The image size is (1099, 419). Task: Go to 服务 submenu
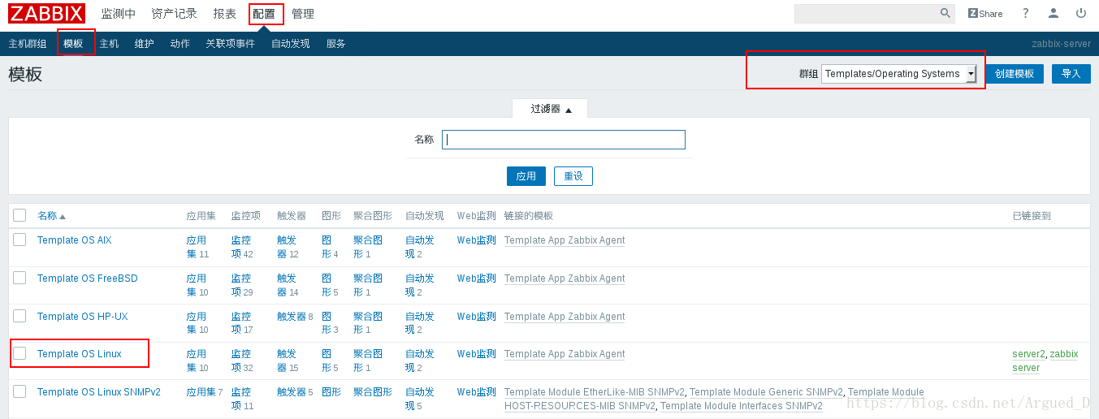pos(336,44)
